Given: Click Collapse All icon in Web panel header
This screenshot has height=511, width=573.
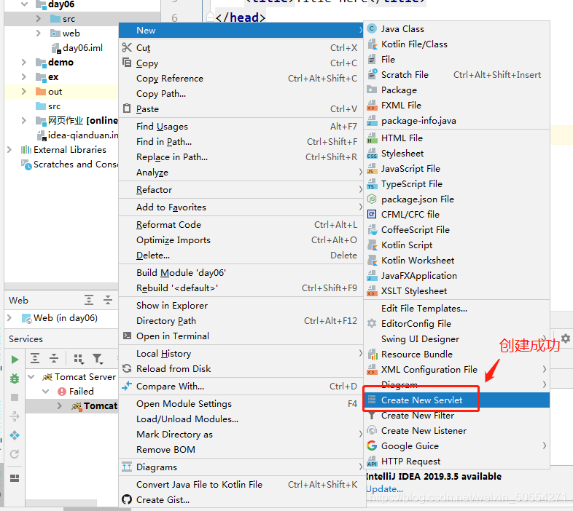Looking at the screenshot, I should pyautogui.click(x=108, y=300).
